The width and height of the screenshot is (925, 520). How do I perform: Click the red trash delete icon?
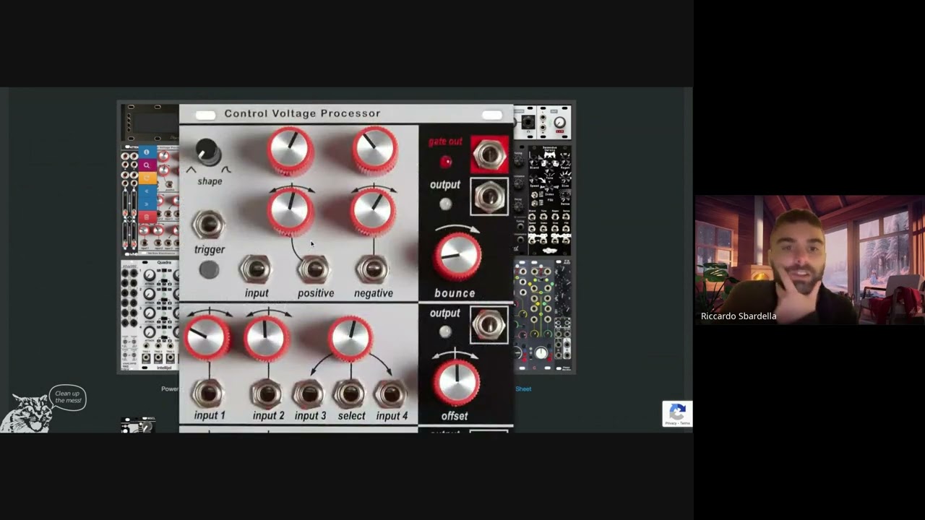(x=147, y=217)
